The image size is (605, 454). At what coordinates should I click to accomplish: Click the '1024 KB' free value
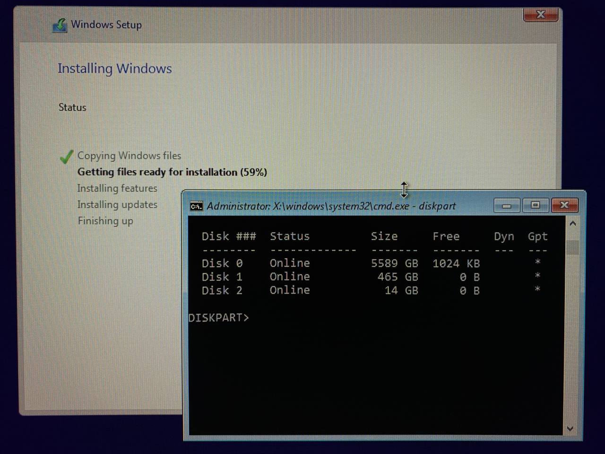coord(456,263)
